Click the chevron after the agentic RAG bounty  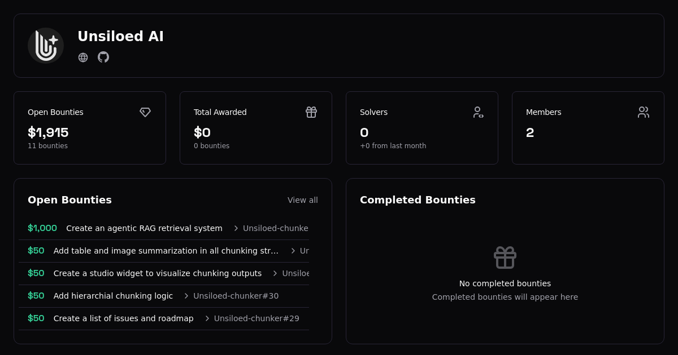click(x=236, y=228)
